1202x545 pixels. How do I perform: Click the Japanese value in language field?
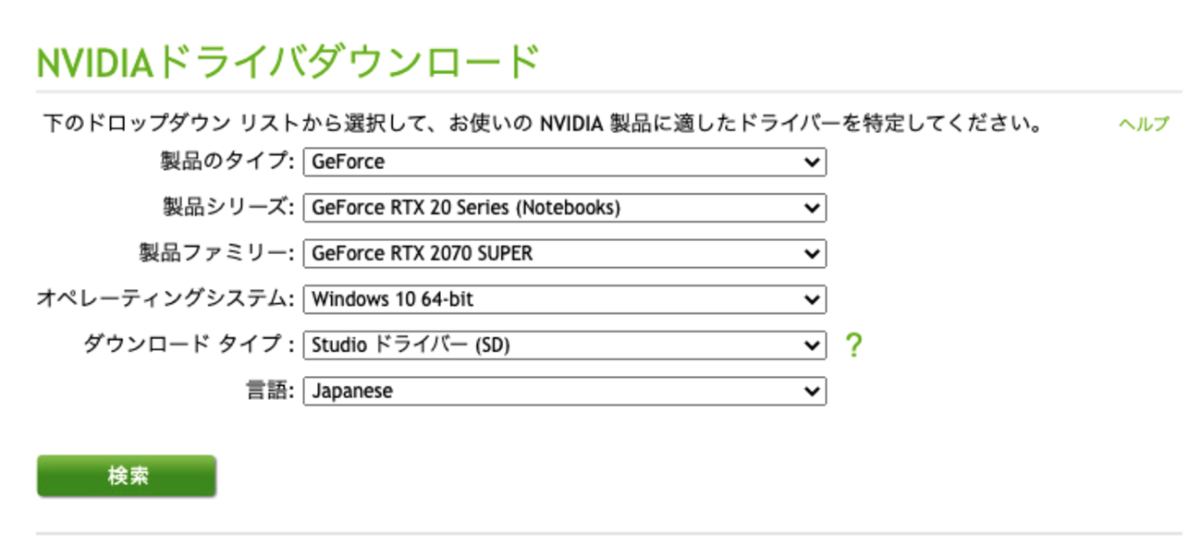coord(353,392)
